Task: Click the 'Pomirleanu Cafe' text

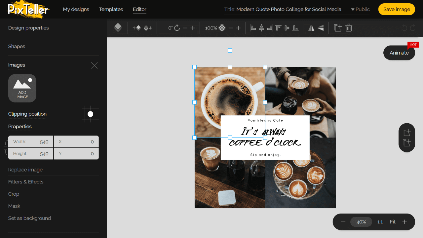Action: tap(265, 120)
